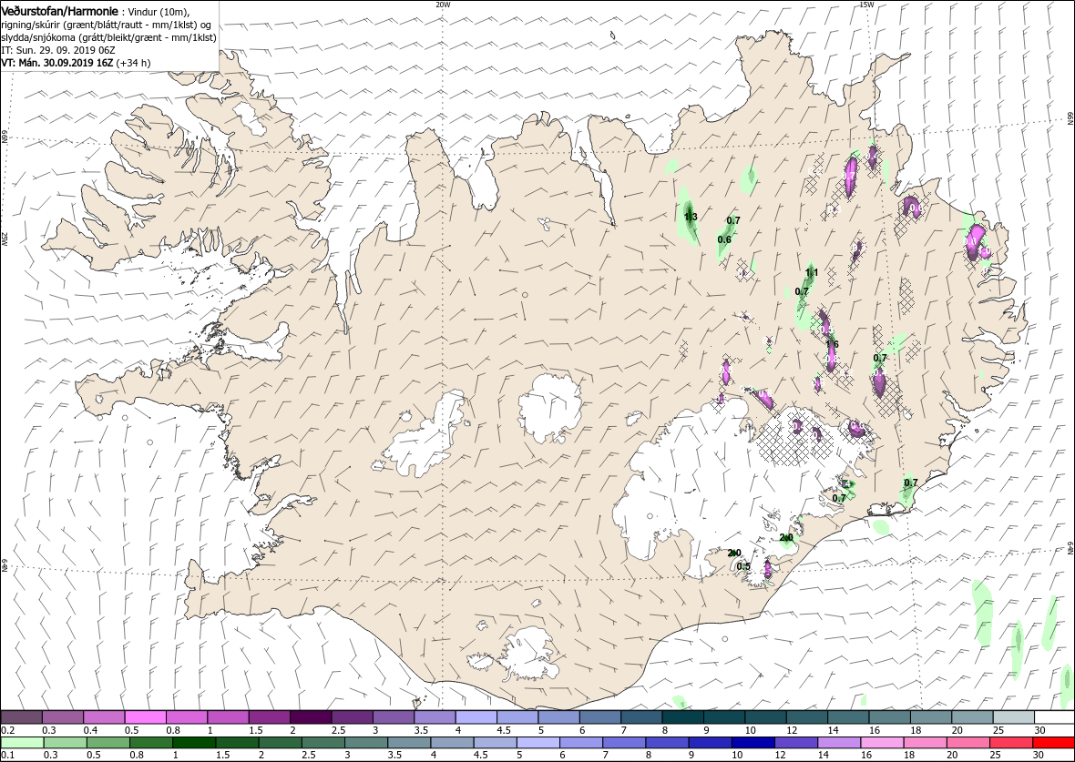This screenshot has width=1075, height=762.
Task: Click the 15W longitude label
Action: click(865, 5)
